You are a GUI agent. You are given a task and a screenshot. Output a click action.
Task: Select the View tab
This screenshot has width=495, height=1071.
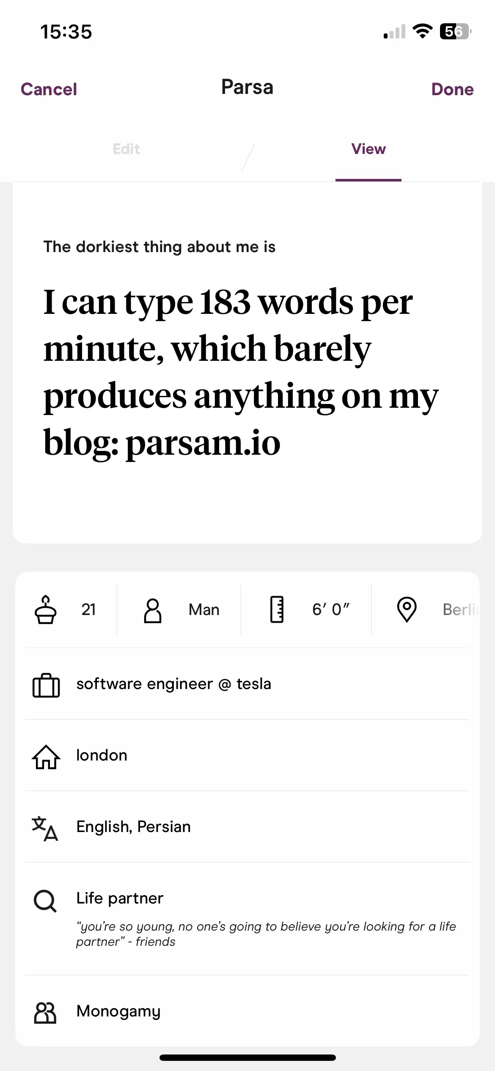[368, 149]
